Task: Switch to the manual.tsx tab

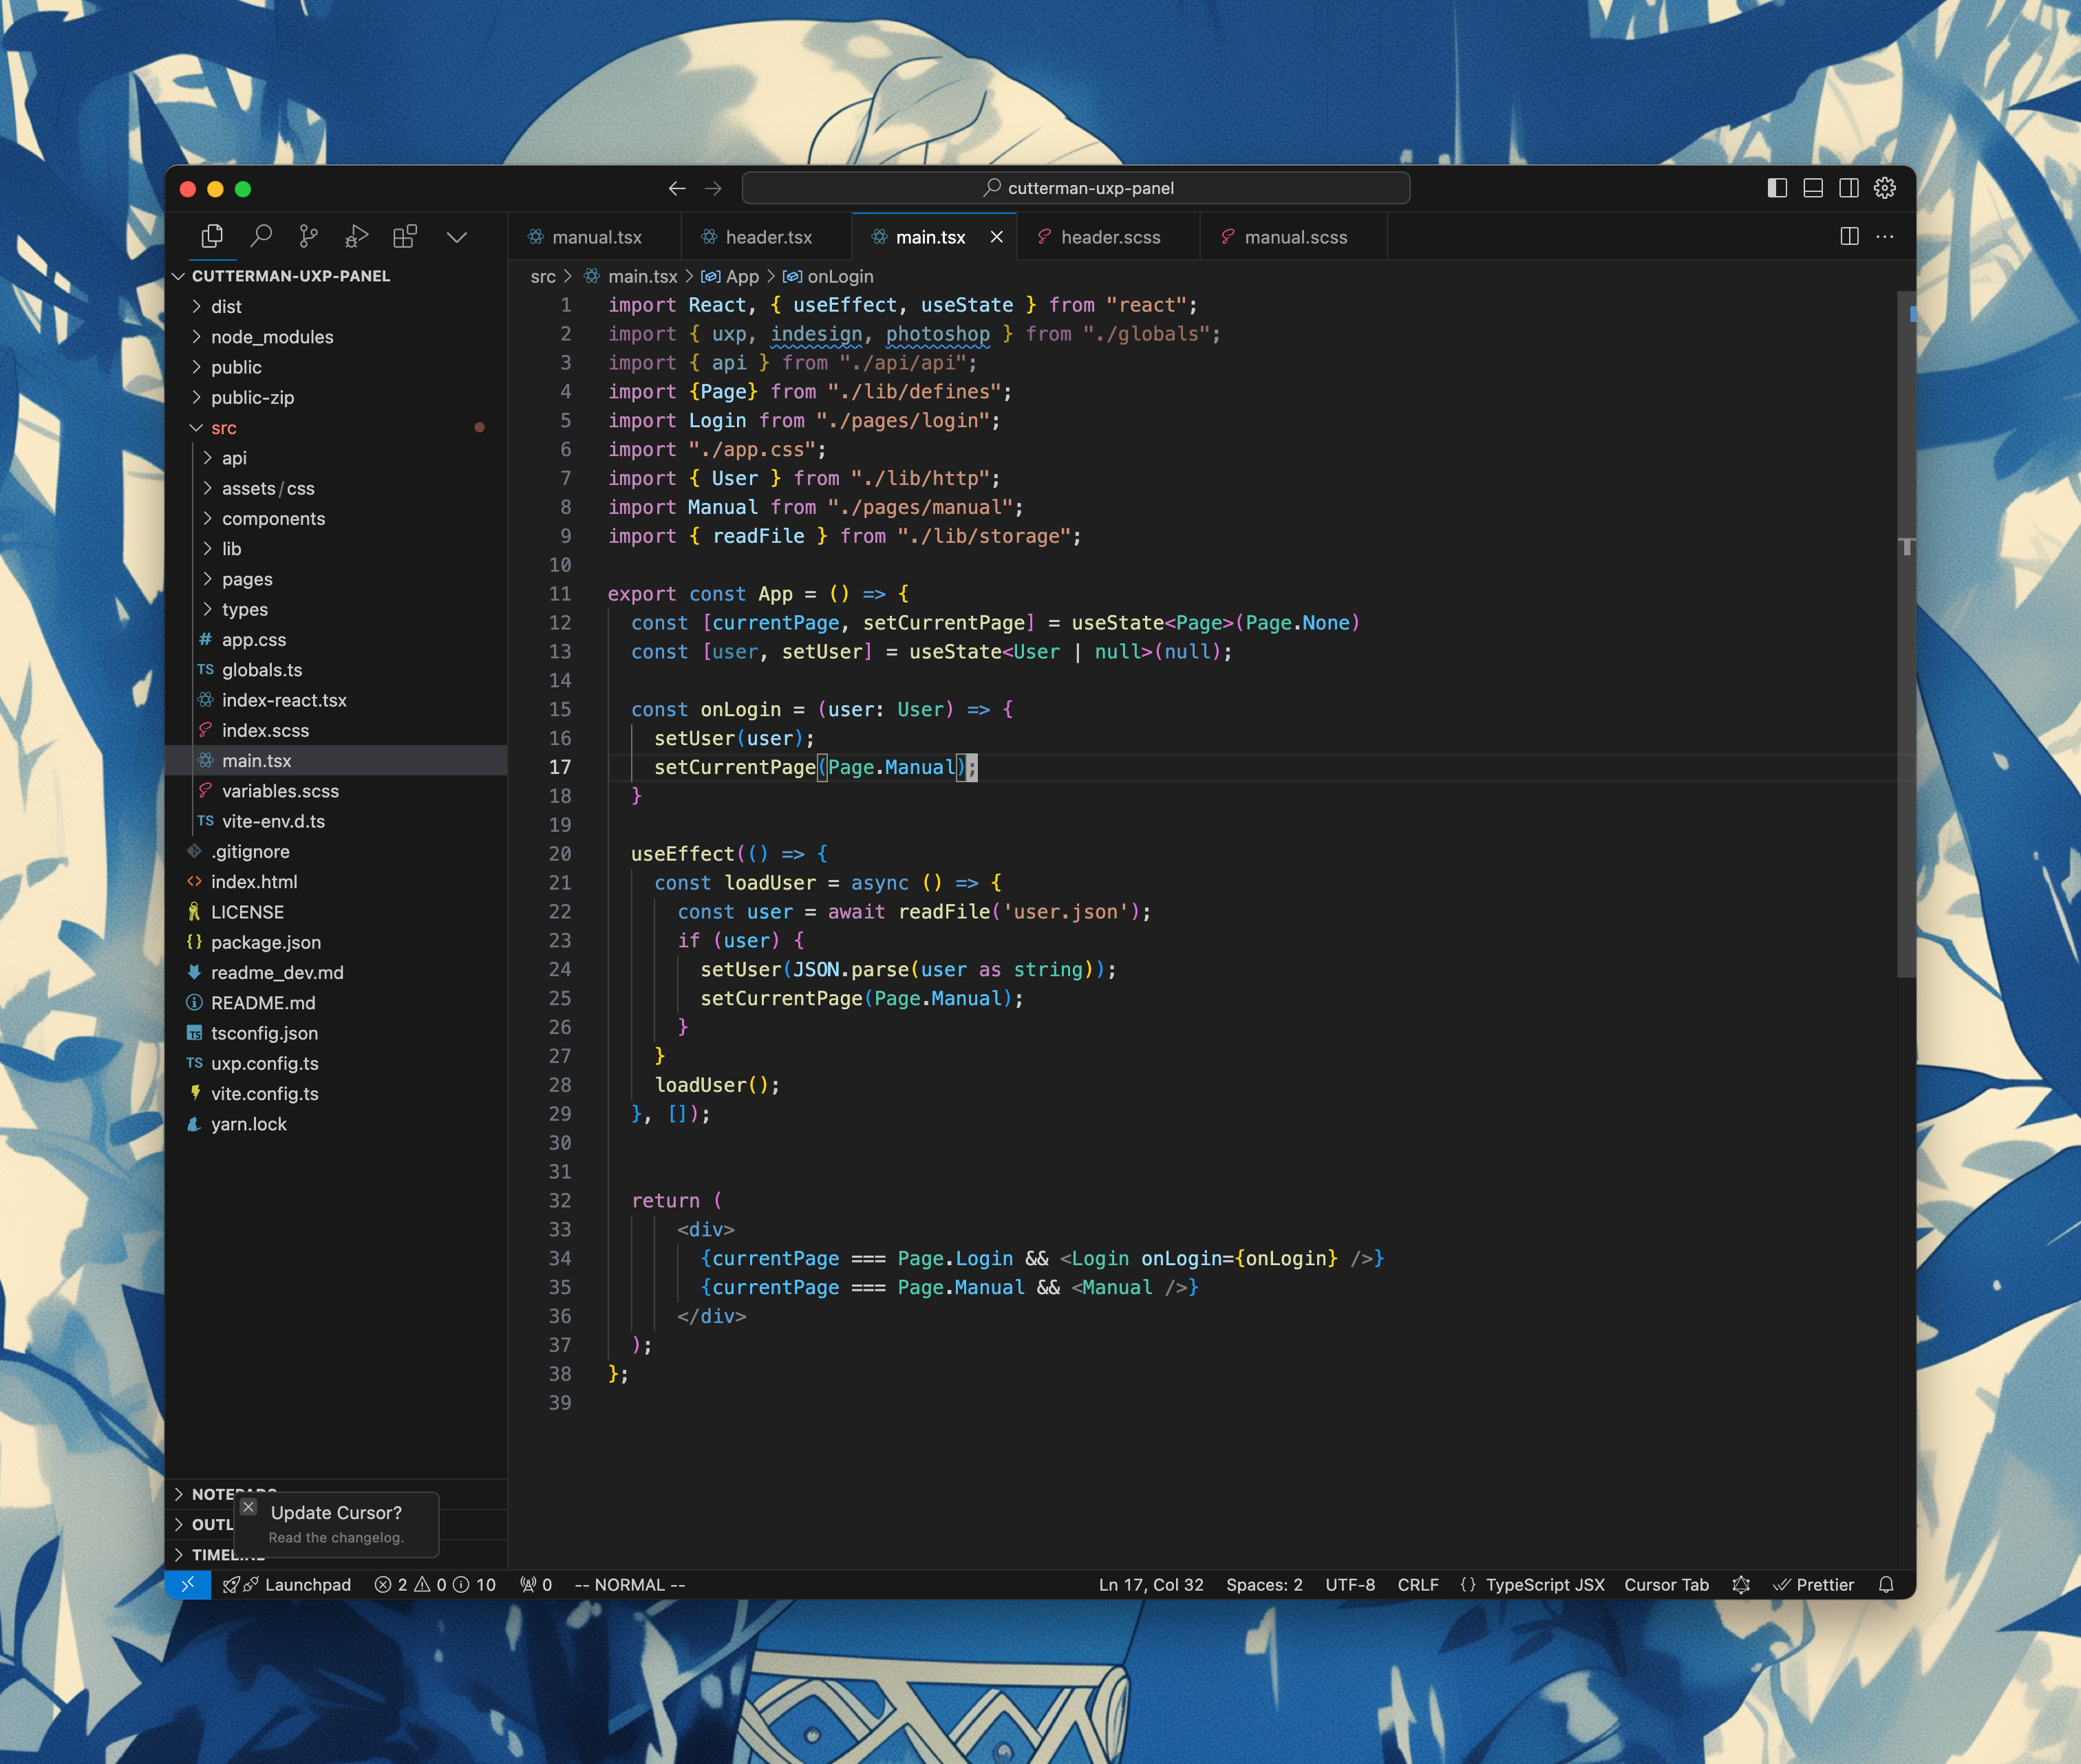Action: [x=595, y=237]
